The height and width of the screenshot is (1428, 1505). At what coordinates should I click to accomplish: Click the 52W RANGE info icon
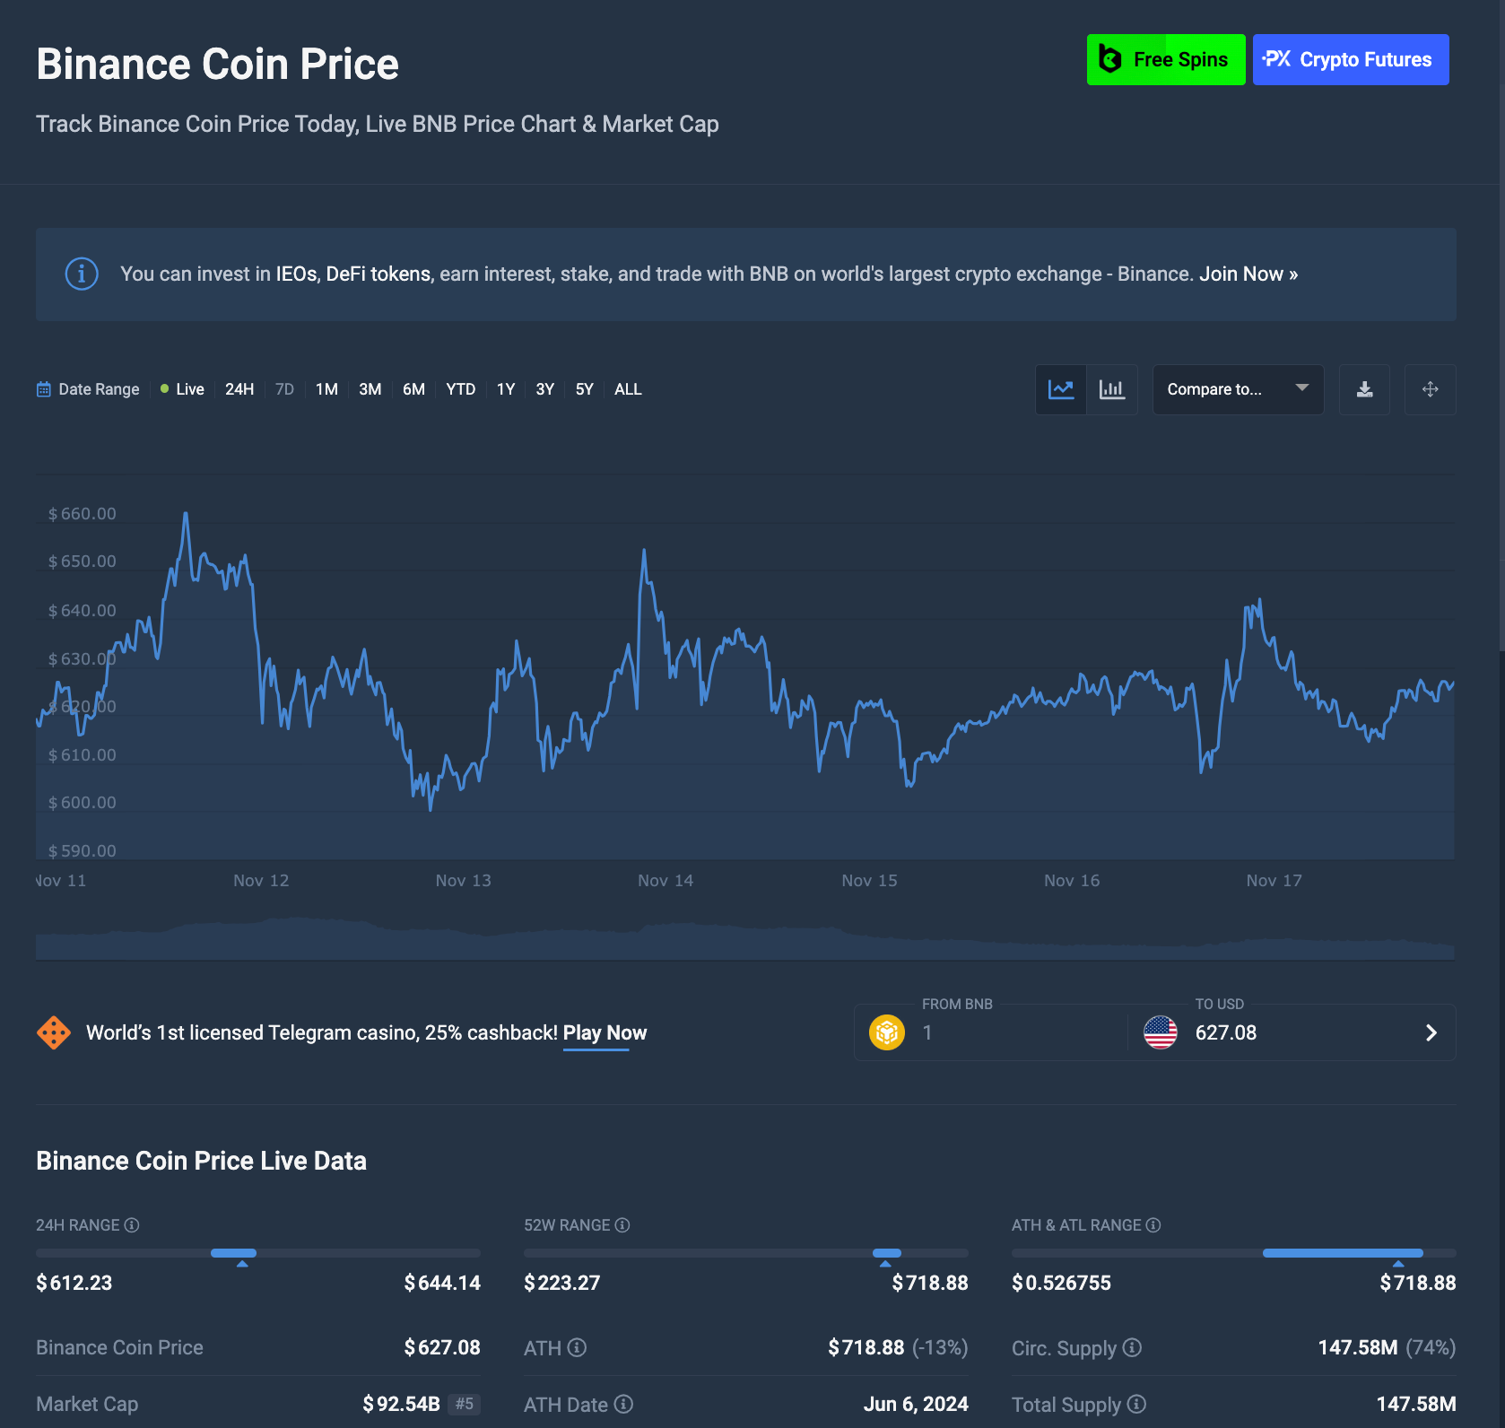coord(622,1225)
